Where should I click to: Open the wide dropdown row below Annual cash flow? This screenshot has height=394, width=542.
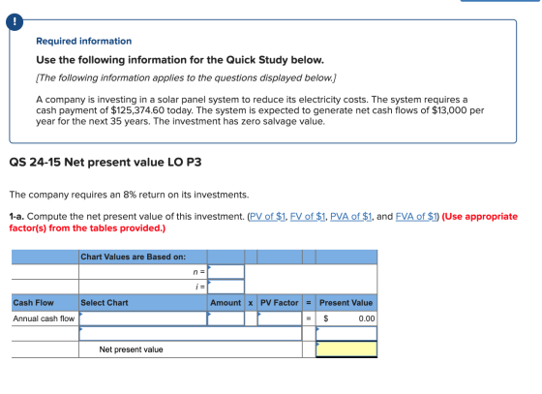pyautogui.click(x=191, y=334)
